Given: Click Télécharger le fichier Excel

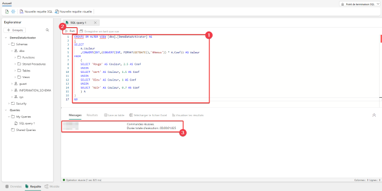Looking at the screenshot, I should (x=148, y=115).
